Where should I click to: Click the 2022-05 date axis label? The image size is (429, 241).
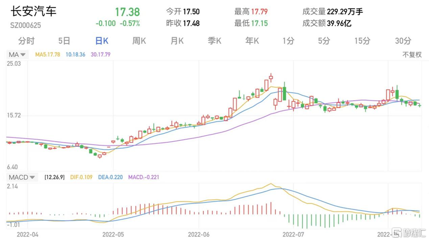pyautogui.click(x=113, y=235)
